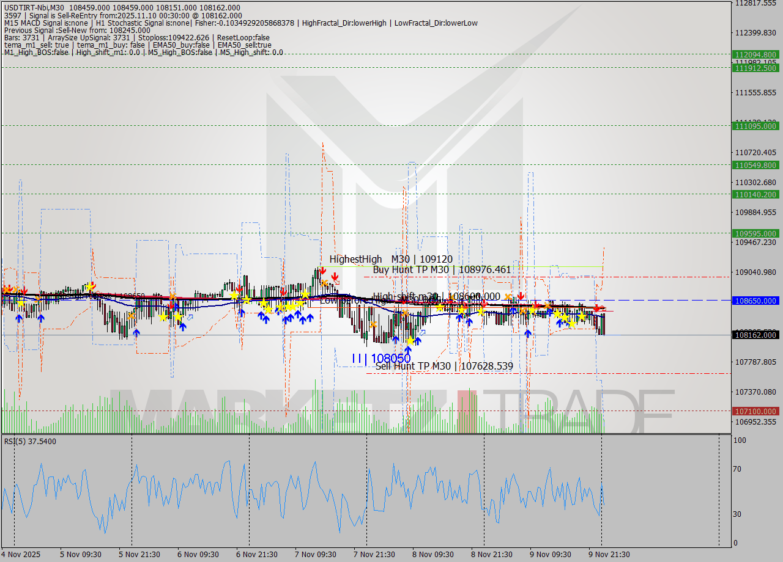Click the Sell Hunt TP M30 label
Viewport: 783px width, 562px height.
click(442, 366)
